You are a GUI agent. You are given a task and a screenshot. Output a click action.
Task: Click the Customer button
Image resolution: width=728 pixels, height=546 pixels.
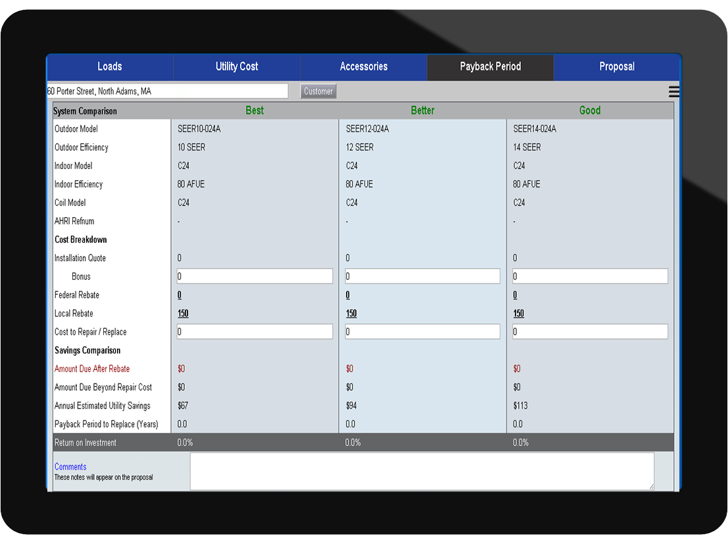[x=318, y=91]
